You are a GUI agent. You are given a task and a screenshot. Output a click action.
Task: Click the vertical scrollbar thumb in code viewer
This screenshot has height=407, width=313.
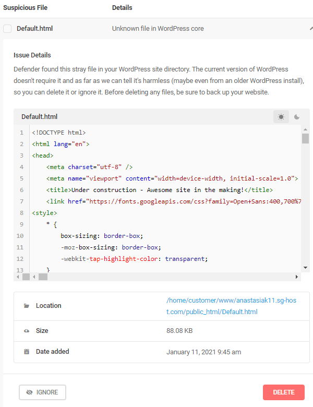[x=306, y=138]
